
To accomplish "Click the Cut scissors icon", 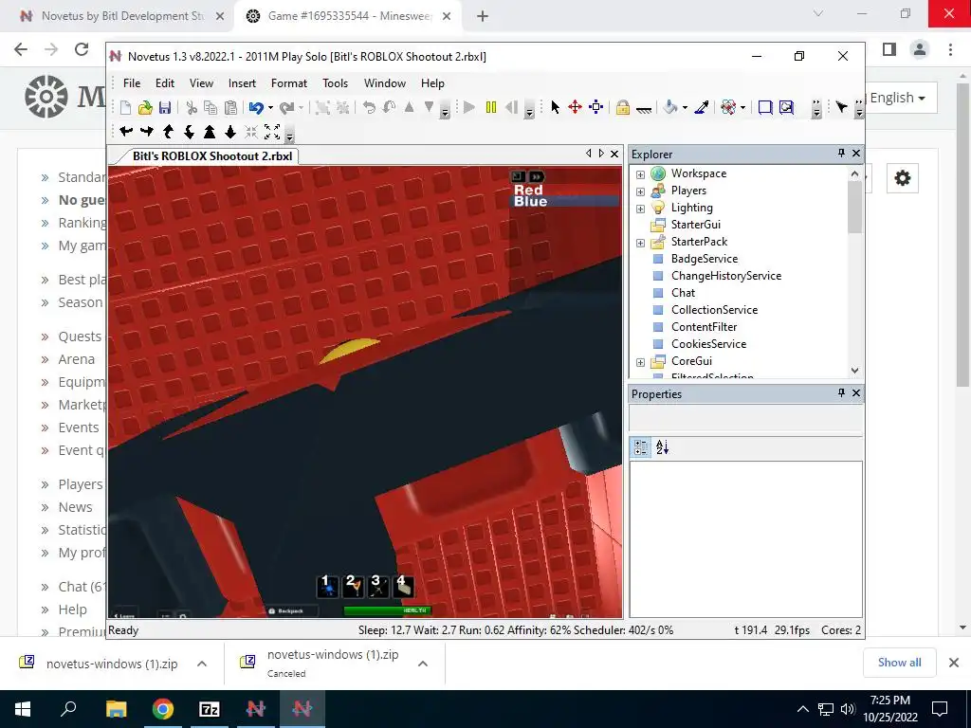I will coord(192,108).
